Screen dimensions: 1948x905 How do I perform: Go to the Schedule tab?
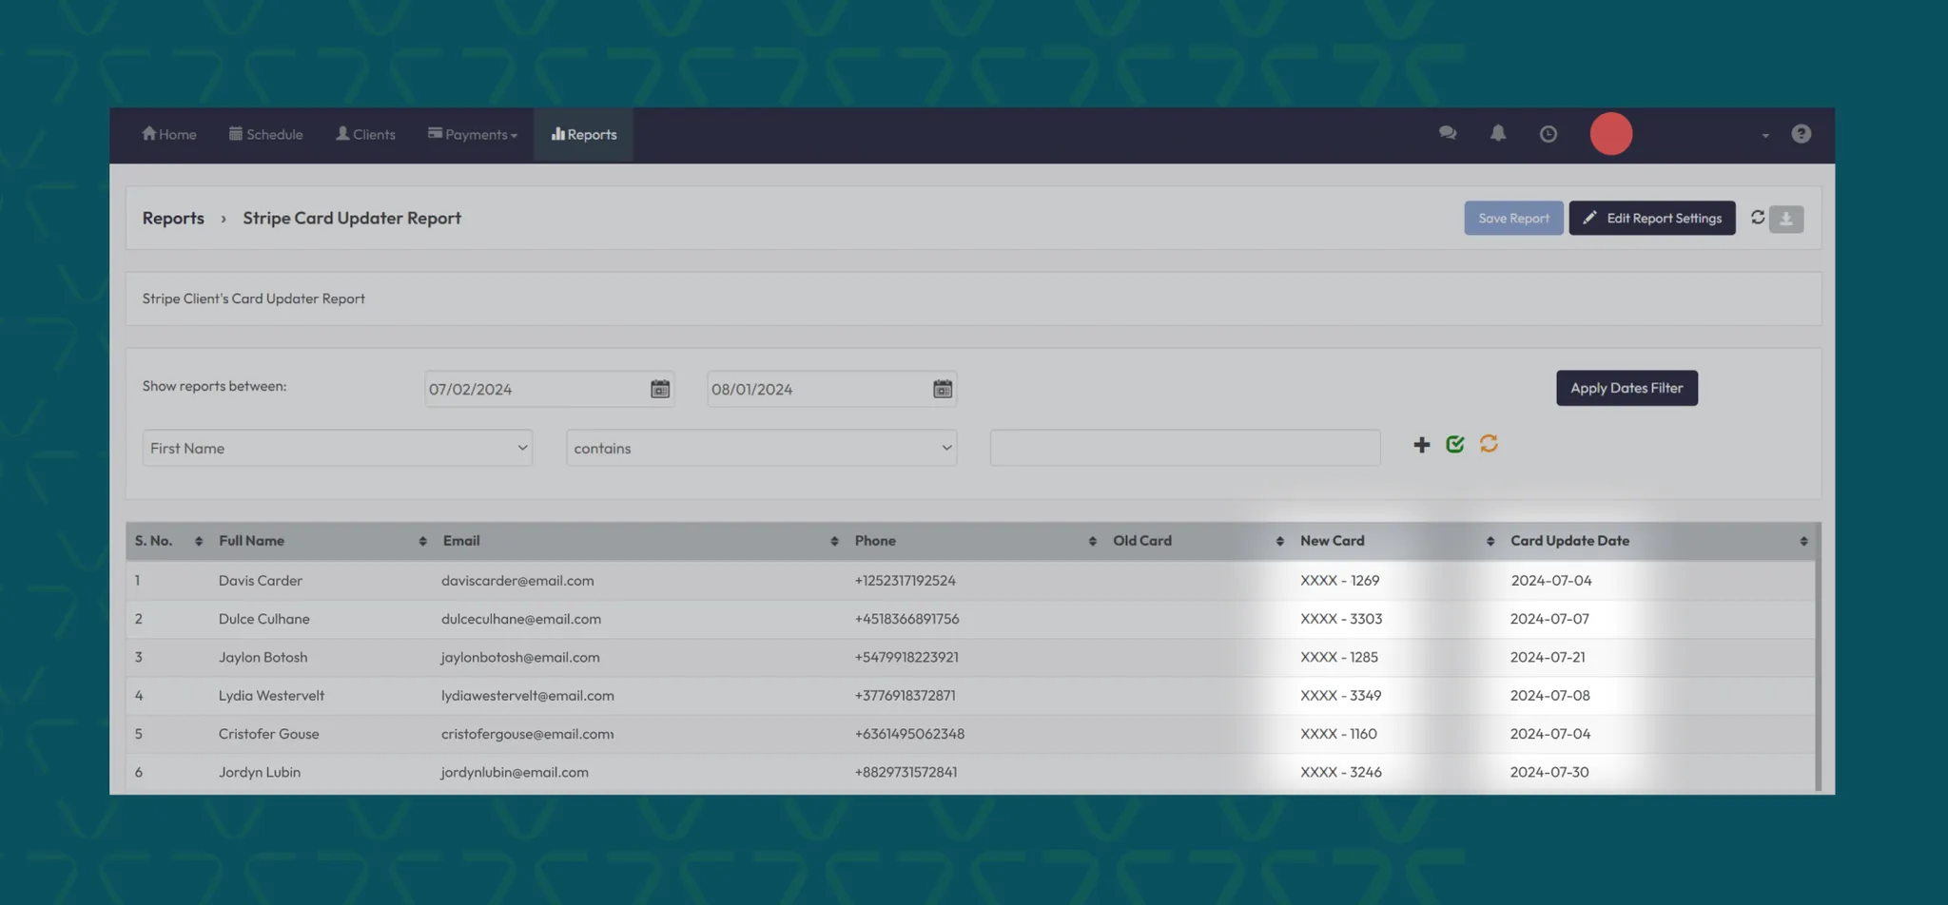pyautogui.click(x=265, y=135)
